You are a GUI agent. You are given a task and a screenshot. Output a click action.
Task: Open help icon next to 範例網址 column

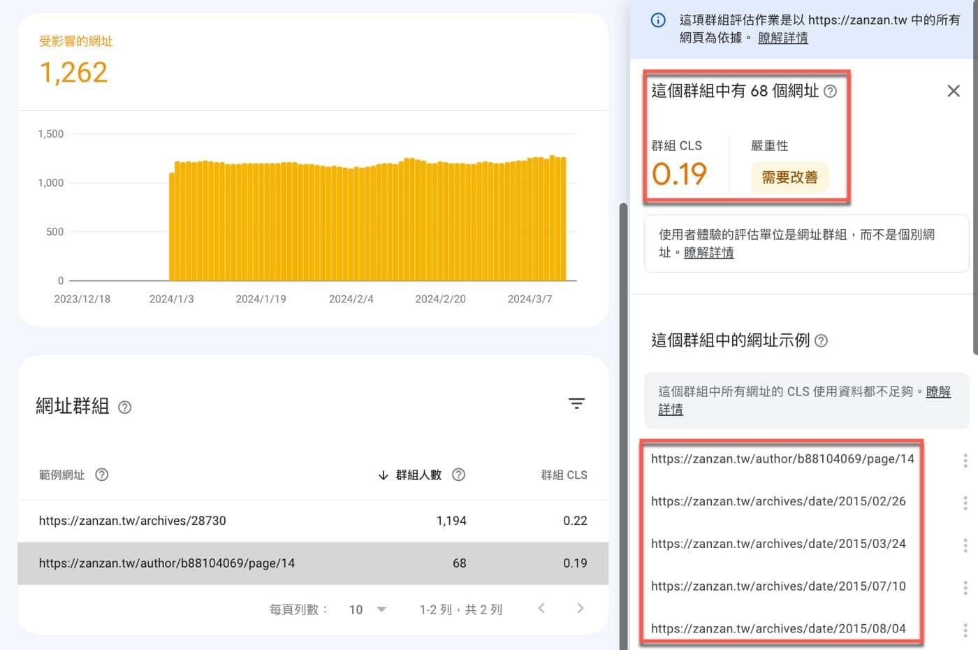click(102, 475)
